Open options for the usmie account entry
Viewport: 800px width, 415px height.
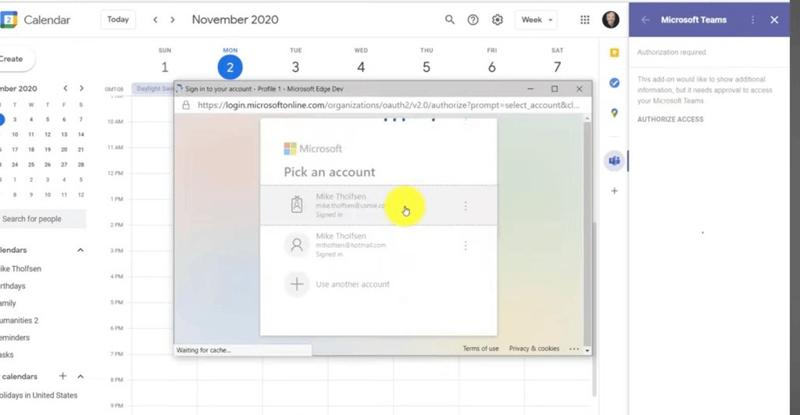pyautogui.click(x=466, y=206)
